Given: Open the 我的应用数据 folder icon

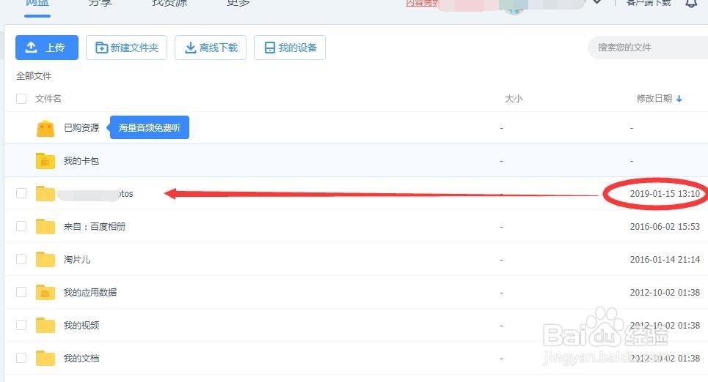Looking at the screenshot, I should (45, 293).
